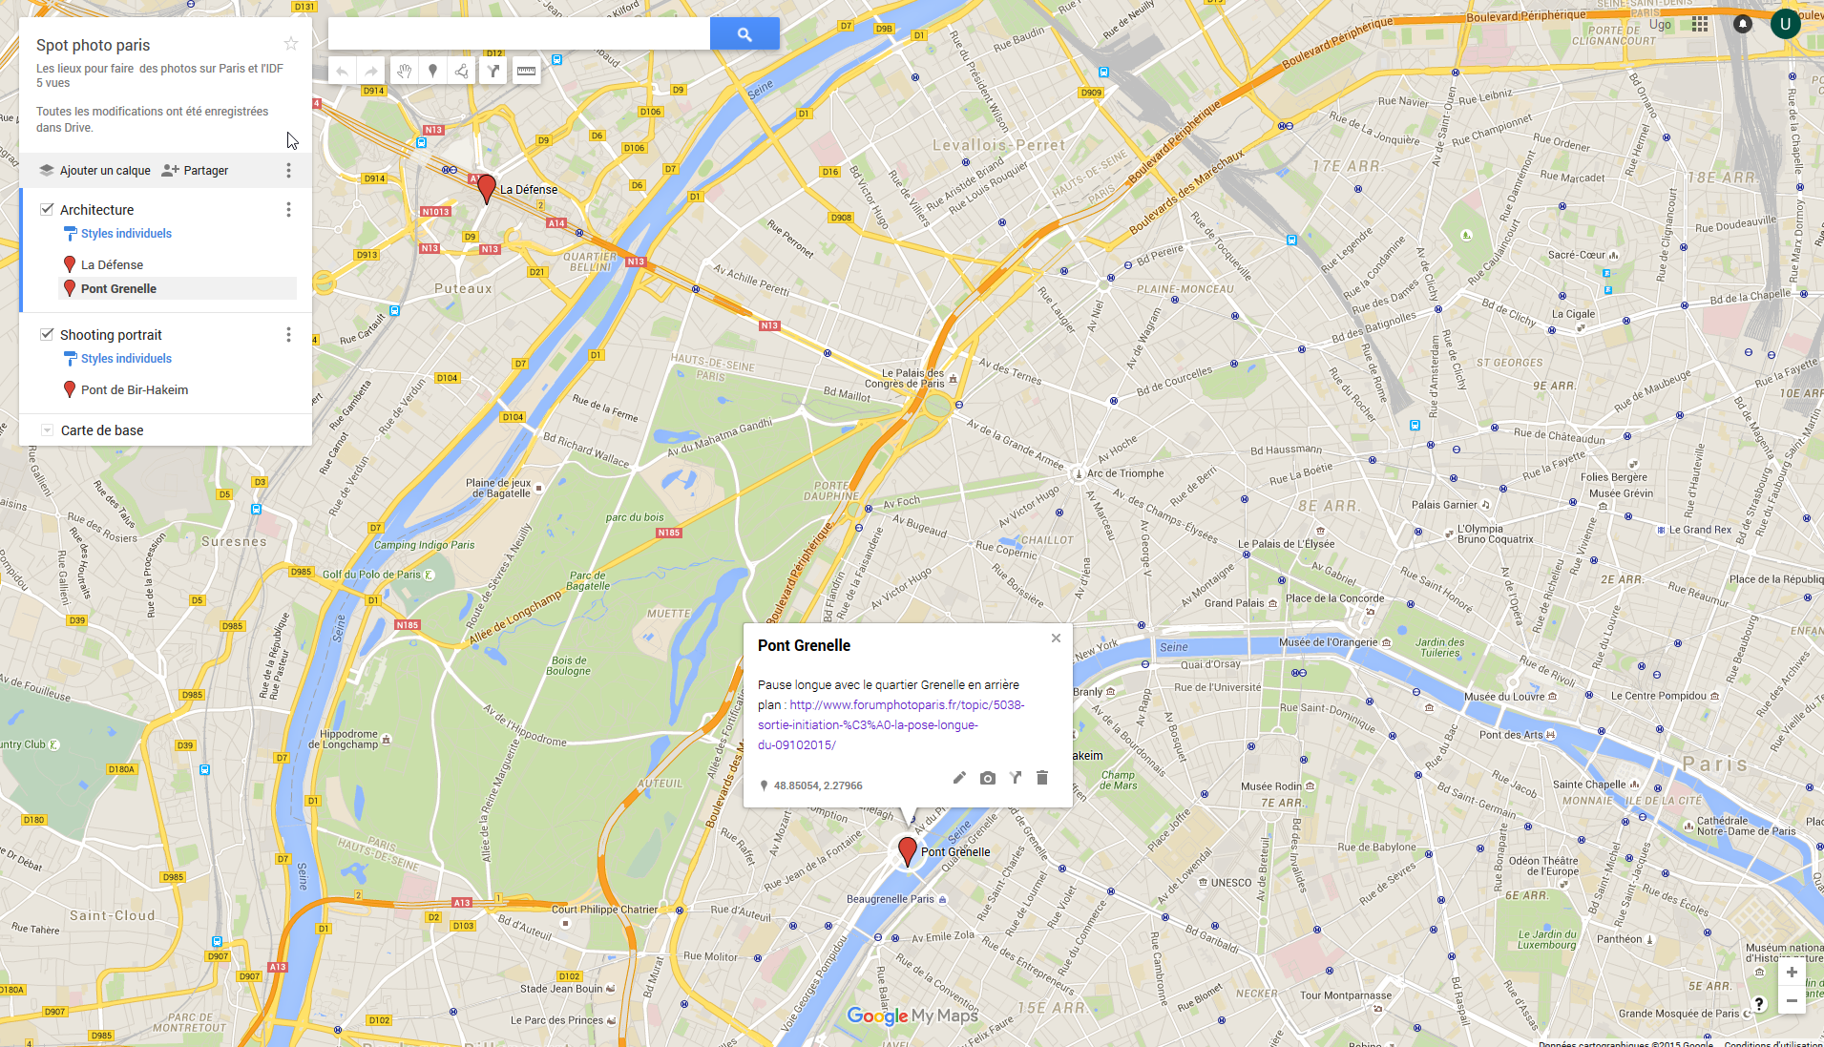Delete the Pont Grenelle marker
Image resolution: width=1824 pixels, height=1047 pixels.
tap(1042, 778)
